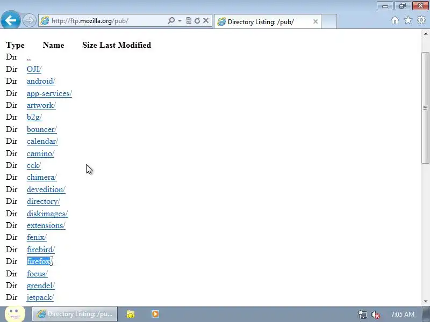The height and width of the screenshot is (322, 430).
Task: Click the Name column header text
Action: (x=53, y=45)
